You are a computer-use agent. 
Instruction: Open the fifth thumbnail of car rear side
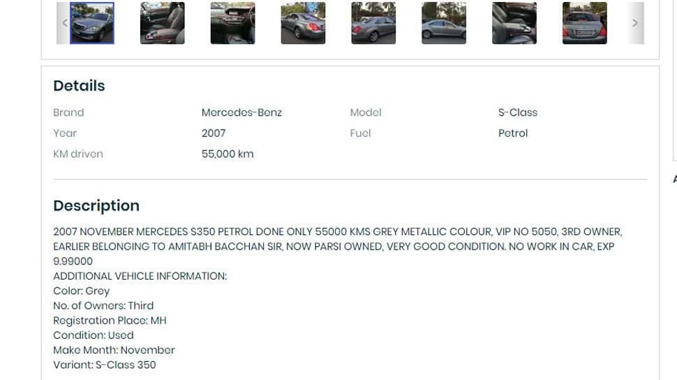coord(373,23)
